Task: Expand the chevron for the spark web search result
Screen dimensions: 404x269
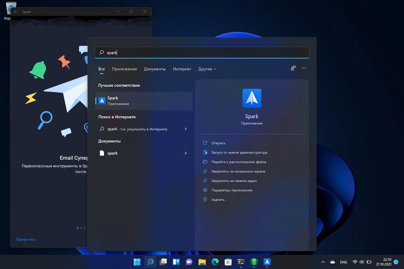Action: click(x=186, y=129)
